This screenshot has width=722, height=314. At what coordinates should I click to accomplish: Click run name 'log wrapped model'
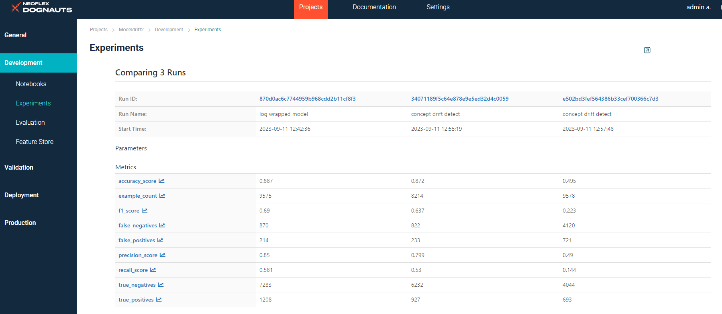tap(283, 114)
